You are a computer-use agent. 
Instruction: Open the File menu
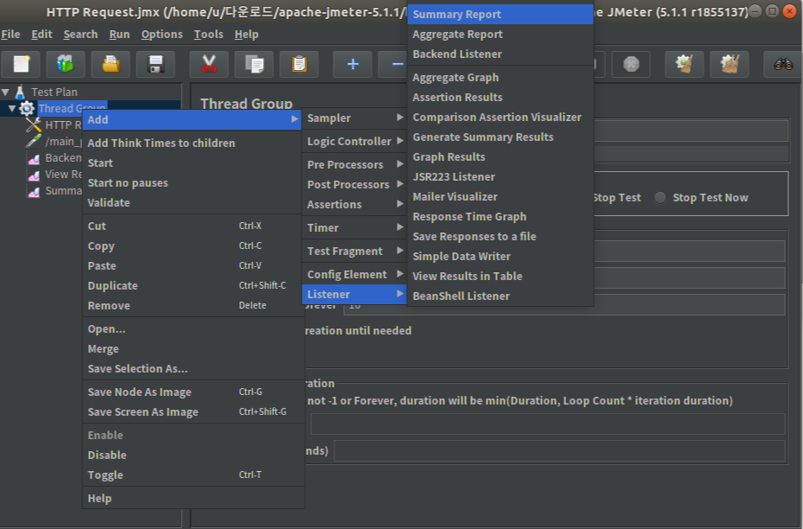(10, 35)
